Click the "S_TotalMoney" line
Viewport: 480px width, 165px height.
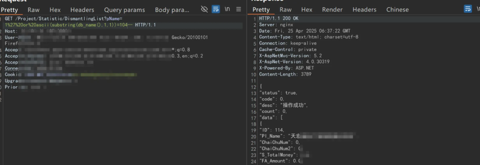(284, 155)
